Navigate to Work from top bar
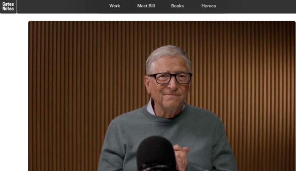Screen dimensions: 296x171 point(115,6)
